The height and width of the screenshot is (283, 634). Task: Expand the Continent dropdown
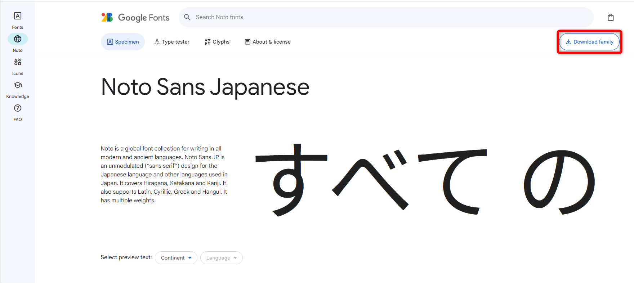[176, 258]
